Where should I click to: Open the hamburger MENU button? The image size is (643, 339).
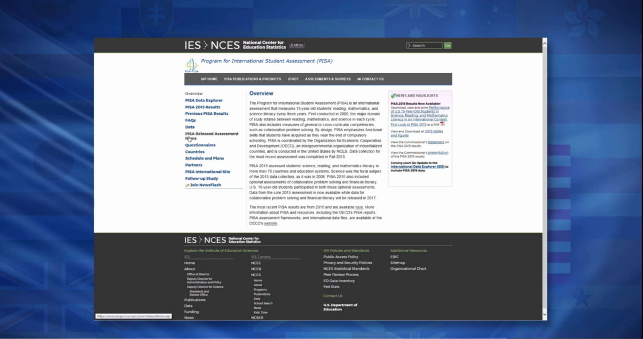pyautogui.click(x=297, y=45)
